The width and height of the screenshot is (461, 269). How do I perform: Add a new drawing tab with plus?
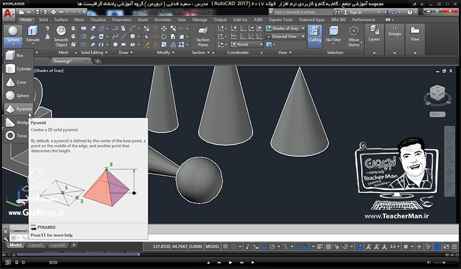tap(97, 61)
